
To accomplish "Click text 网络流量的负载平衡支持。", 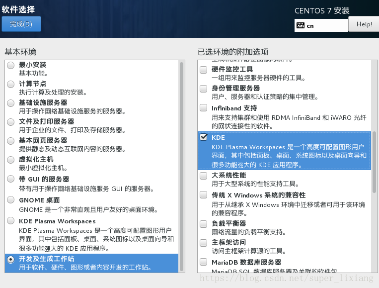I will (249, 232).
